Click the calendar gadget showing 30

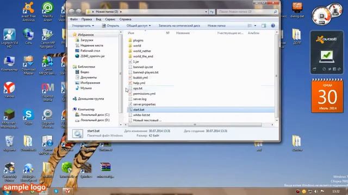[x=327, y=95]
